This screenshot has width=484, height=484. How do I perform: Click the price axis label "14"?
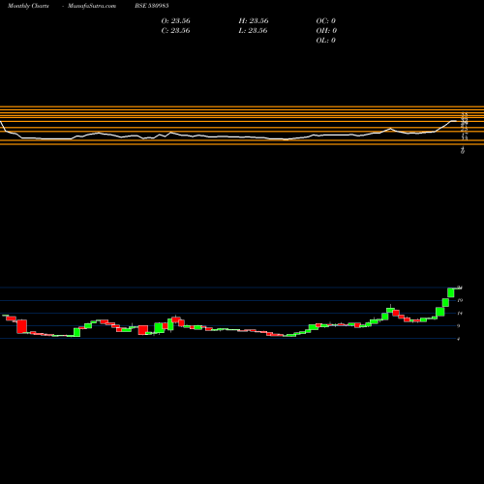point(460,313)
